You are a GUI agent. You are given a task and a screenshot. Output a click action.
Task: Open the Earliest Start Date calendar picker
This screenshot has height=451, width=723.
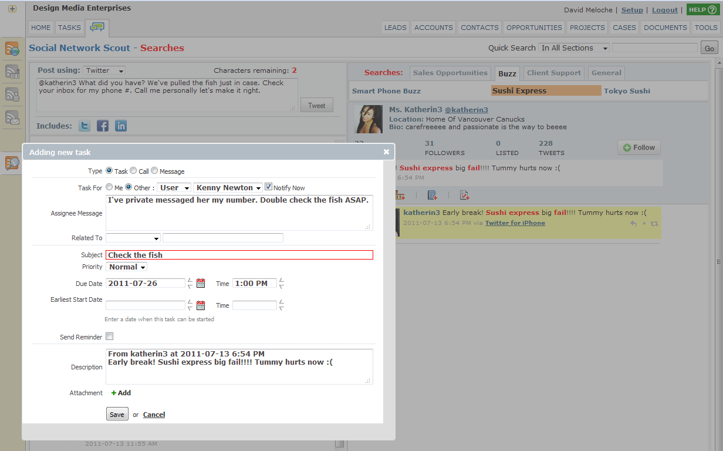tap(201, 305)
